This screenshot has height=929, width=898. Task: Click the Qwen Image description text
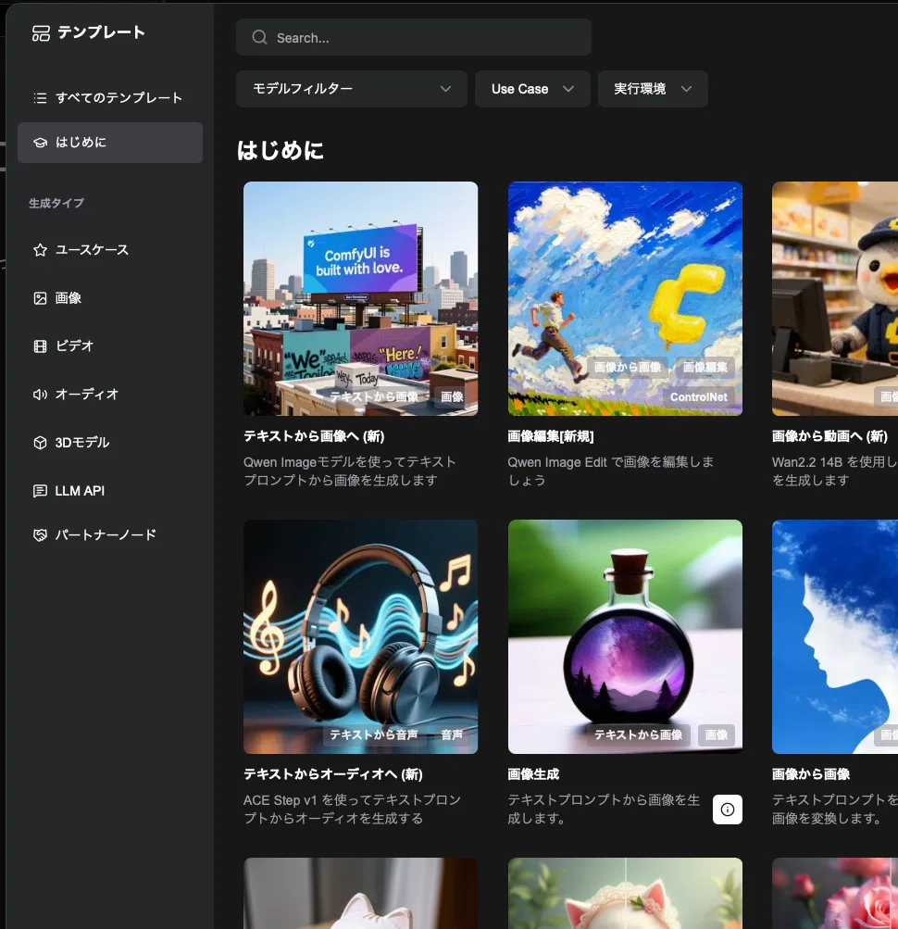coord(350,471)
